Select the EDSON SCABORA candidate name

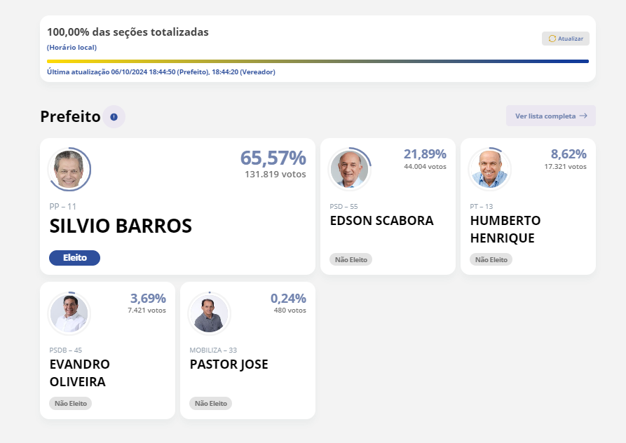click(381, 221)
